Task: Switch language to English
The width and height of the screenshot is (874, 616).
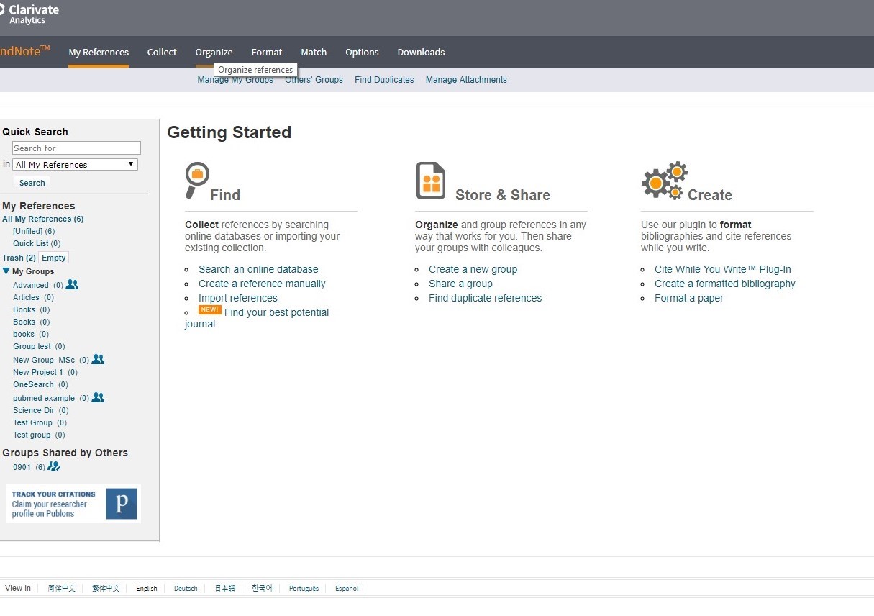Action: 147,588
